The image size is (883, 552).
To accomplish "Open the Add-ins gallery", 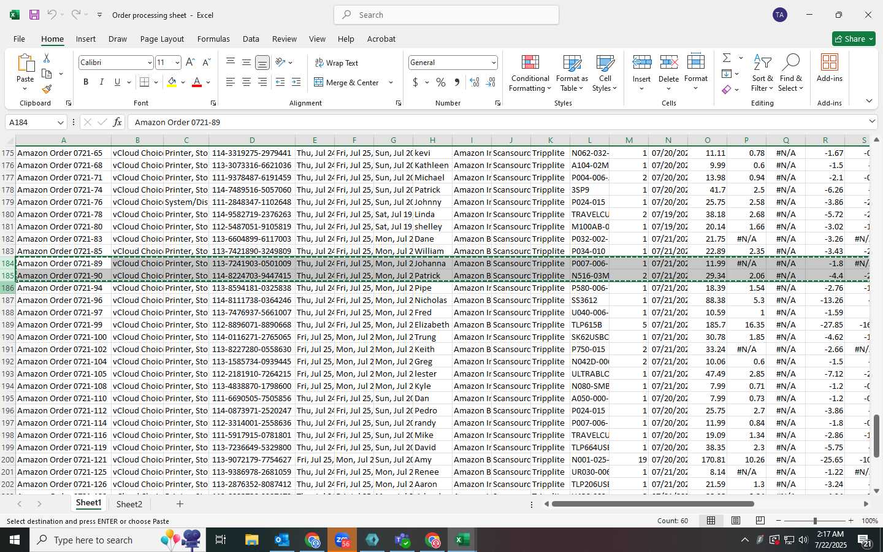I will tap(830, 67).
